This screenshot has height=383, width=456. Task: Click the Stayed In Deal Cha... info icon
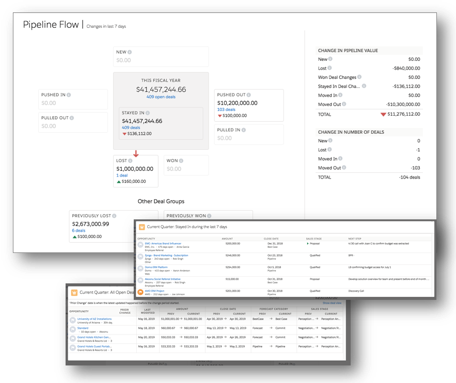[364, 86]
